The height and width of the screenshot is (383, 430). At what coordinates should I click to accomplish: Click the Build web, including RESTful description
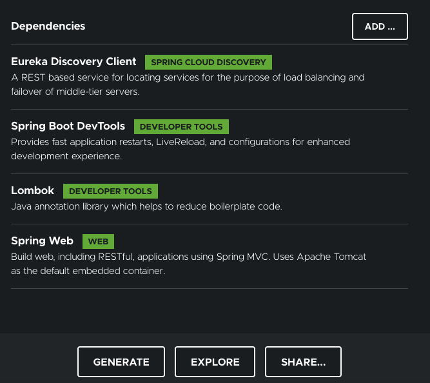pos(189,264)
